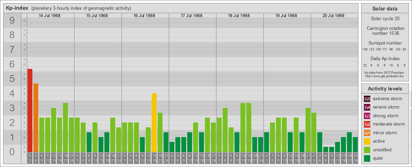Click sunspot number value 129
This screenshot has height=167, width=412.
pos(378,49)
